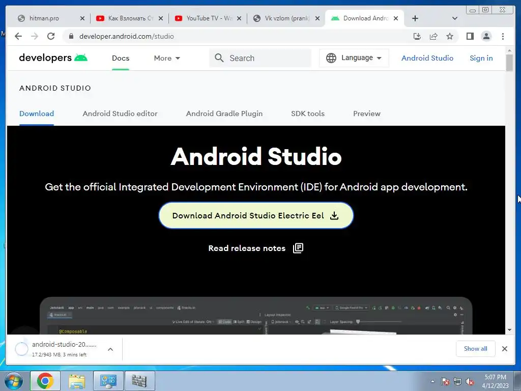This screenshot has height=391, width=521.
Task: Open the Chrome side panel icon
Action: pyautogui.click(x=470, y=36)
